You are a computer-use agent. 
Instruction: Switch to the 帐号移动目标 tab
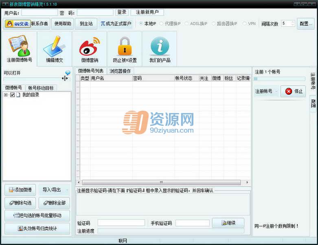(x=41, y=88)
